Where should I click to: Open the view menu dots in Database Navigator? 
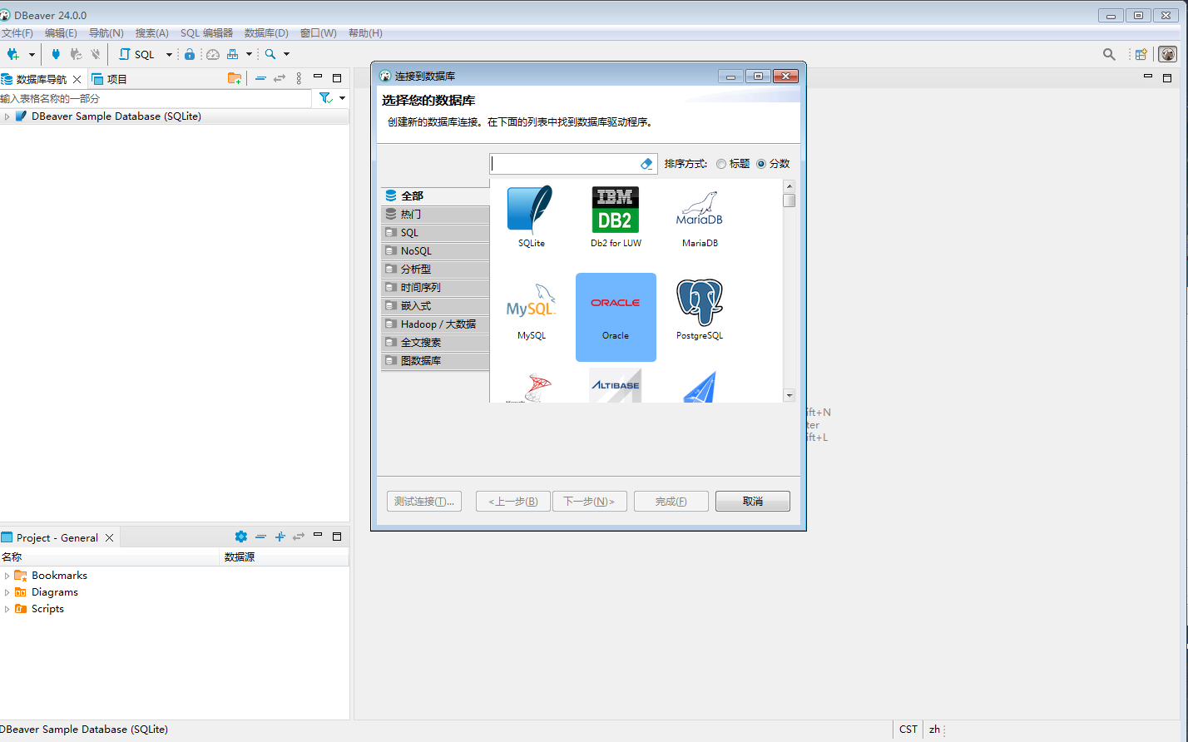tap(299, 78)
